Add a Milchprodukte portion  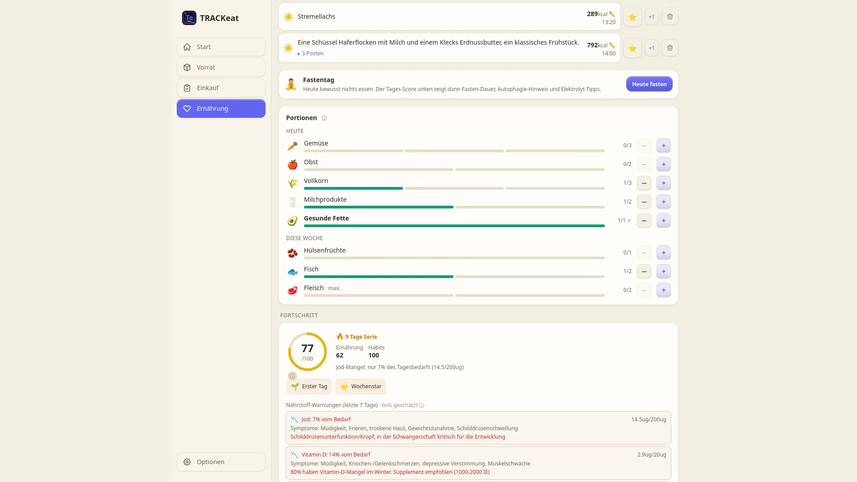[664, 202]
